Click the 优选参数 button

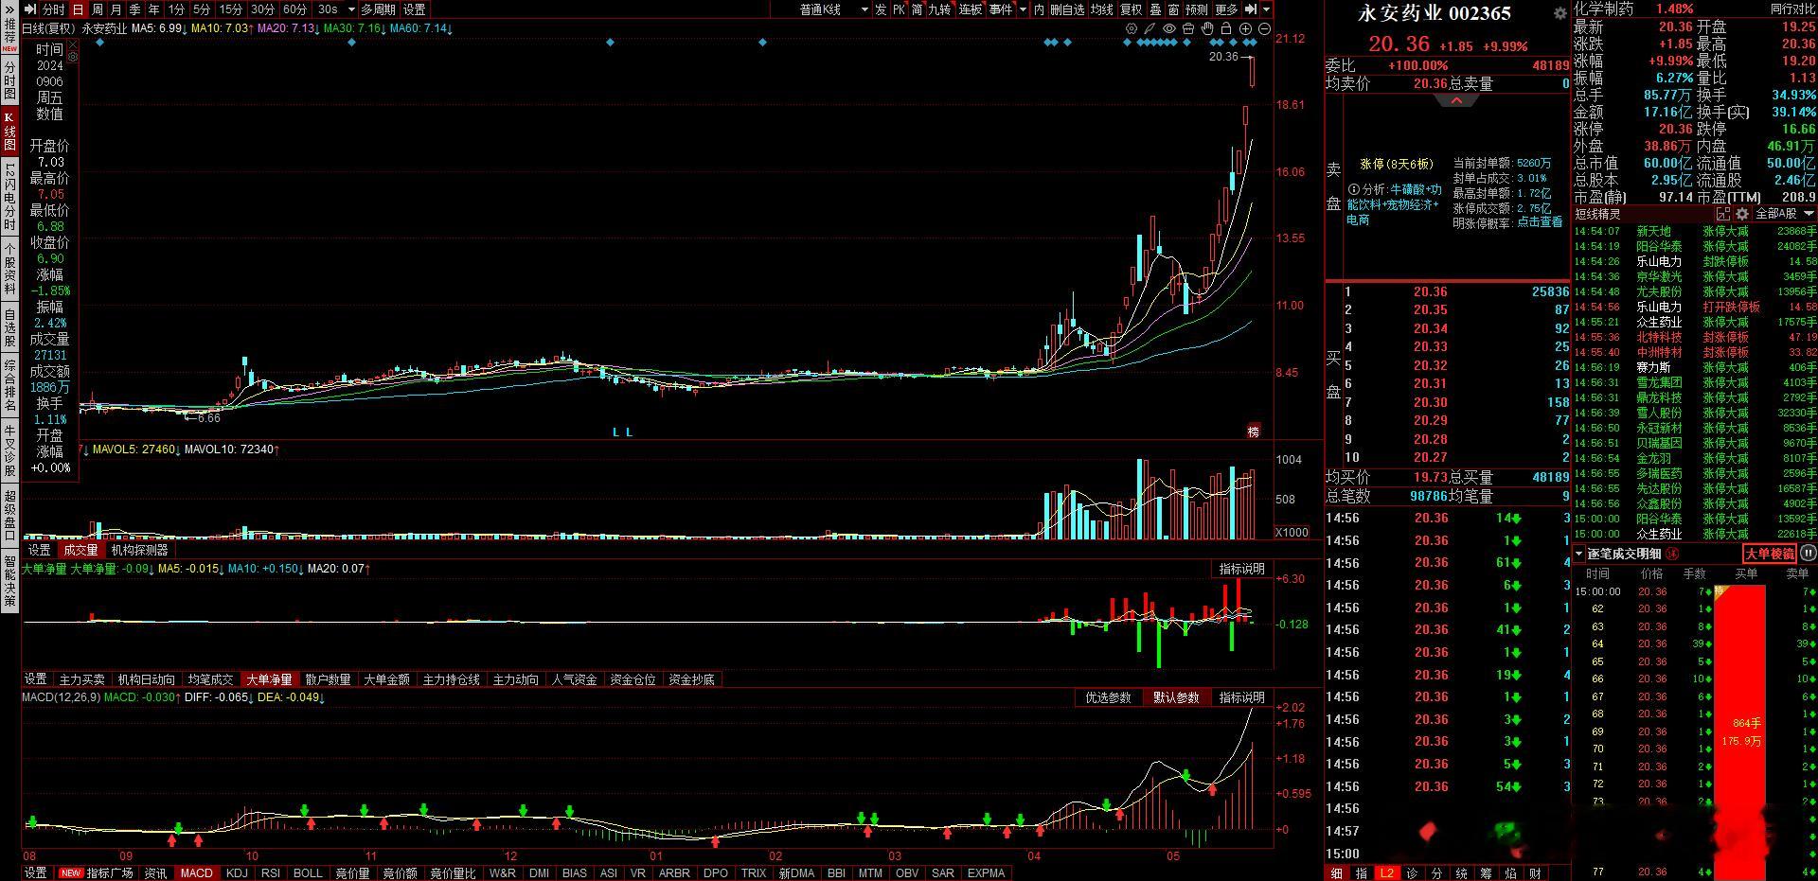[1108, 697]
